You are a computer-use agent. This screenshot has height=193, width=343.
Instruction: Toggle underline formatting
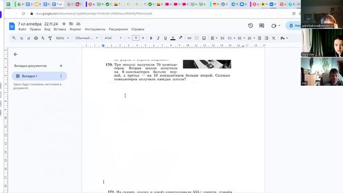pos(166,38)
